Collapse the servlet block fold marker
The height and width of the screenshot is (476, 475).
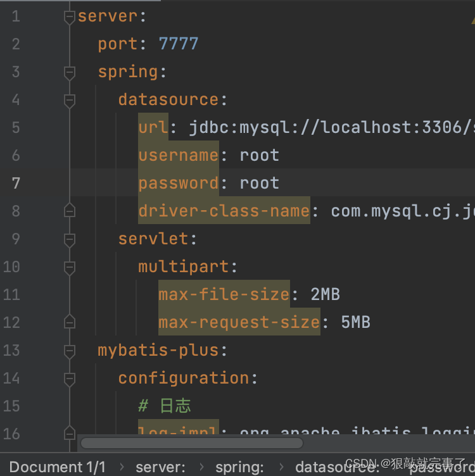click(x=70, y=241)
